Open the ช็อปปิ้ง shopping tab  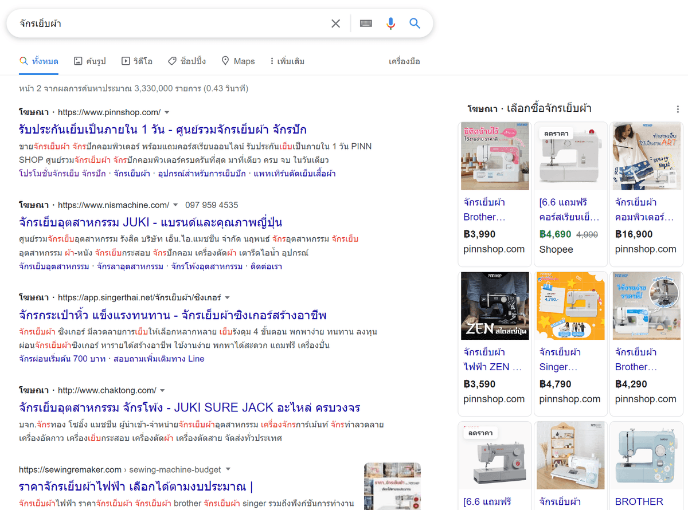187,61
